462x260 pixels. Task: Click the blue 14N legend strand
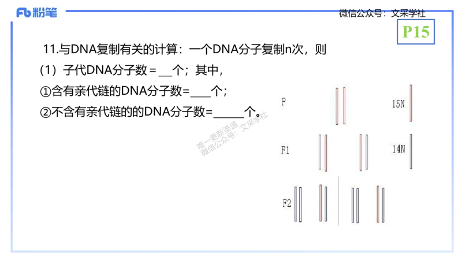click(411, 151)
